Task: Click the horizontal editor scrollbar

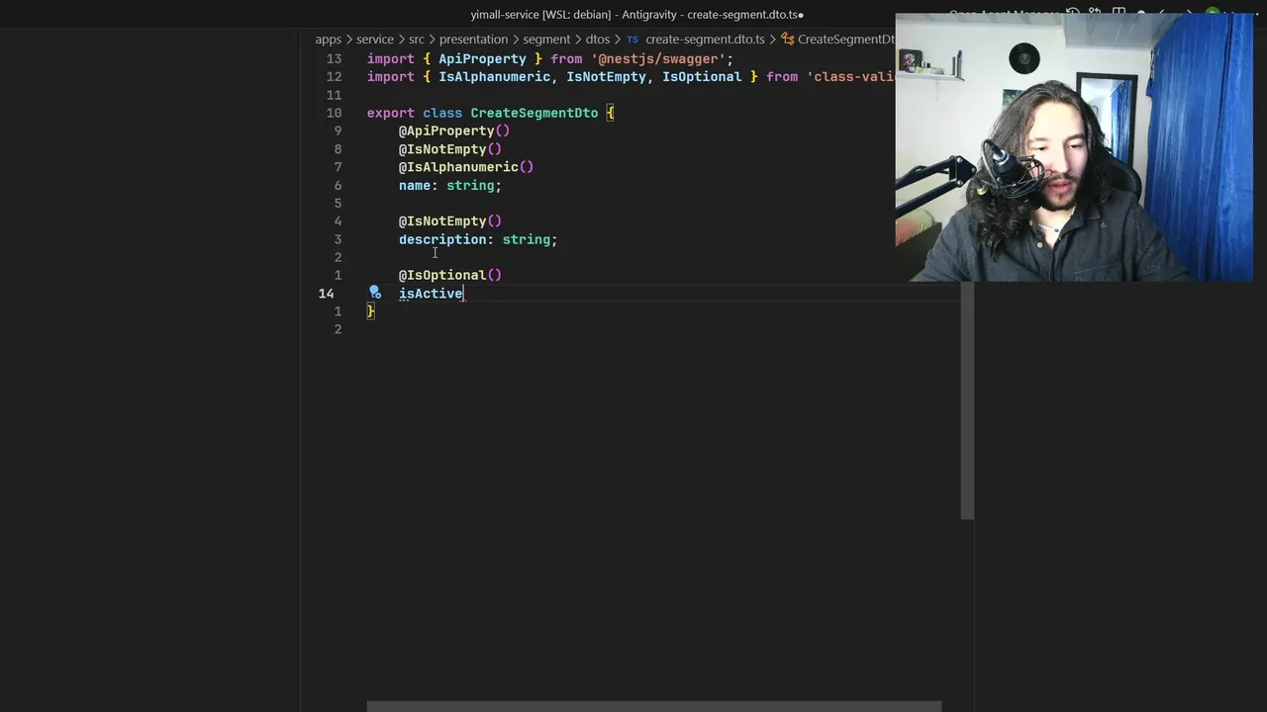Action: pos(653,706)
